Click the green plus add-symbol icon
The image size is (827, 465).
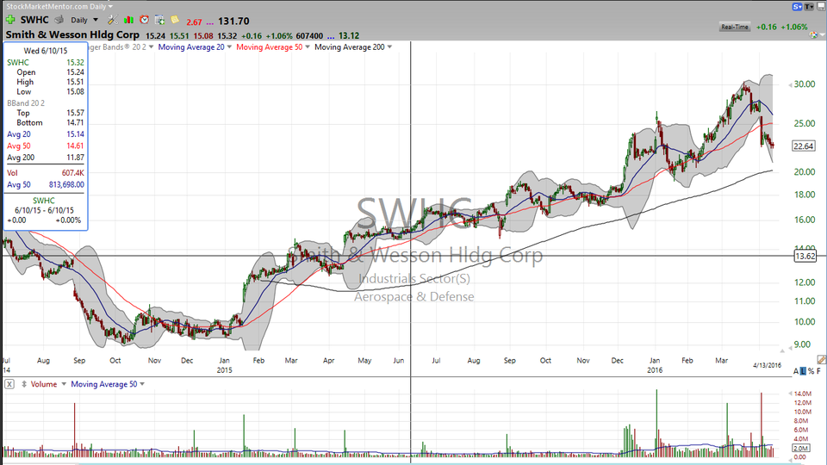tap(10, 20)
